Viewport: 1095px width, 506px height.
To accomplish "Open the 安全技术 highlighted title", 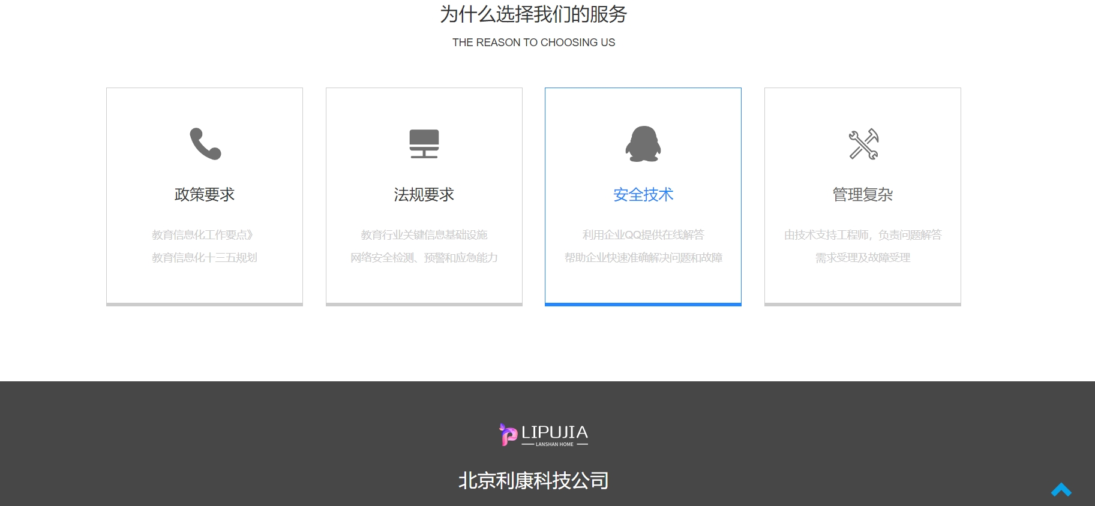I will pyautogui.click(x=643, y=194).
